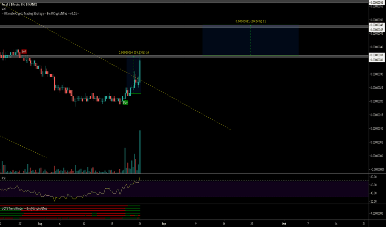Click the 16 date on the time axis
The width and height of the screenshot is (386, 227).
pyautogui.click(x=224, y=224)
